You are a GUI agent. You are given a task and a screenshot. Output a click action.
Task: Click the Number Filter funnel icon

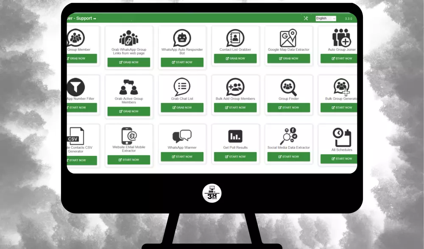tap(75, 87)
